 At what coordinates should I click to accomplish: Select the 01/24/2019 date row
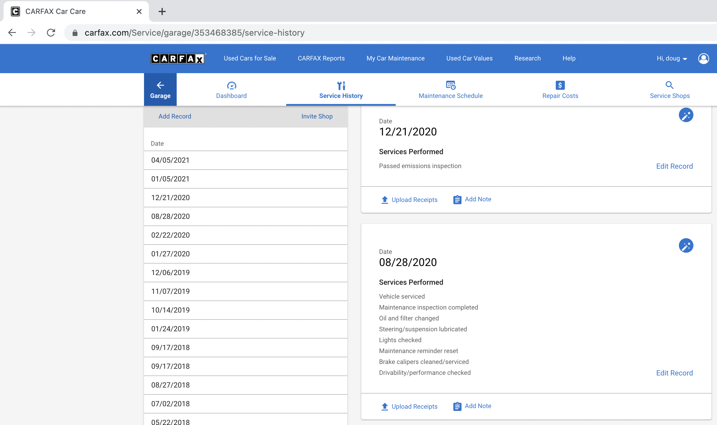point(246,329)
